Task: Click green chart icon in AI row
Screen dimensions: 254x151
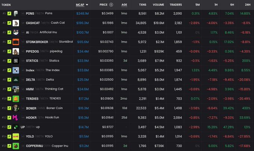Action: tap(9, 32)
